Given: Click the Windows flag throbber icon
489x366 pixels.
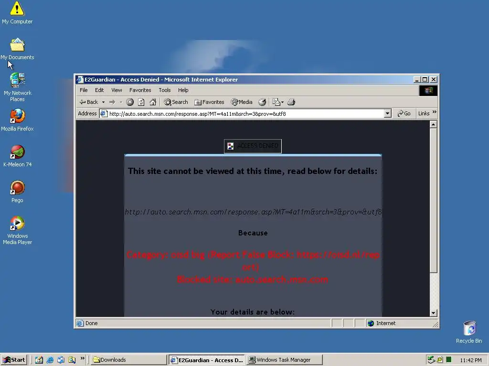Looking at the screenshot, I should [x=428, y=91].
